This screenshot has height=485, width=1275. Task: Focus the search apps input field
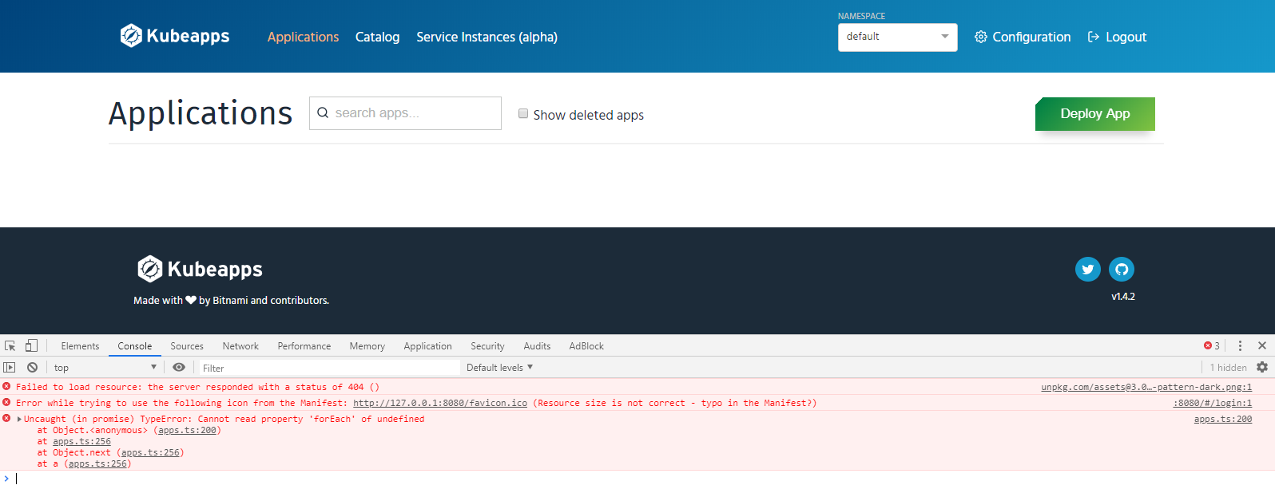(x=405, y=113)
